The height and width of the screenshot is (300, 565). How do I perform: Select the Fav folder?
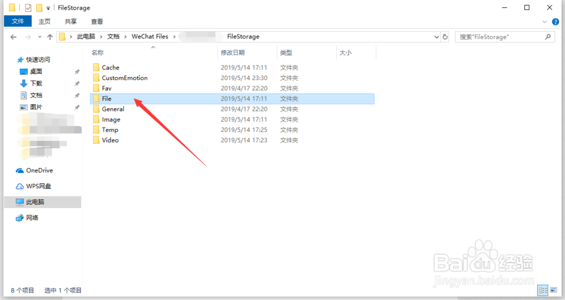pos(232,88)
